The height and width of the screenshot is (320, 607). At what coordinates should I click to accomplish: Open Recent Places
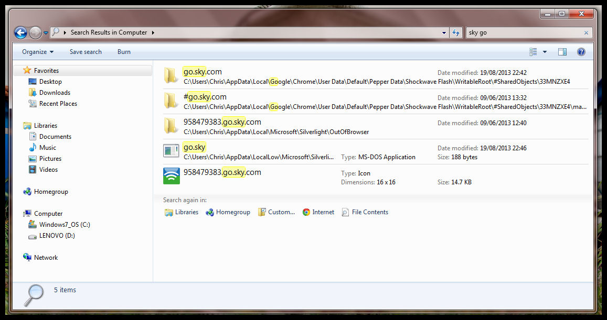(x=58, y=104)
